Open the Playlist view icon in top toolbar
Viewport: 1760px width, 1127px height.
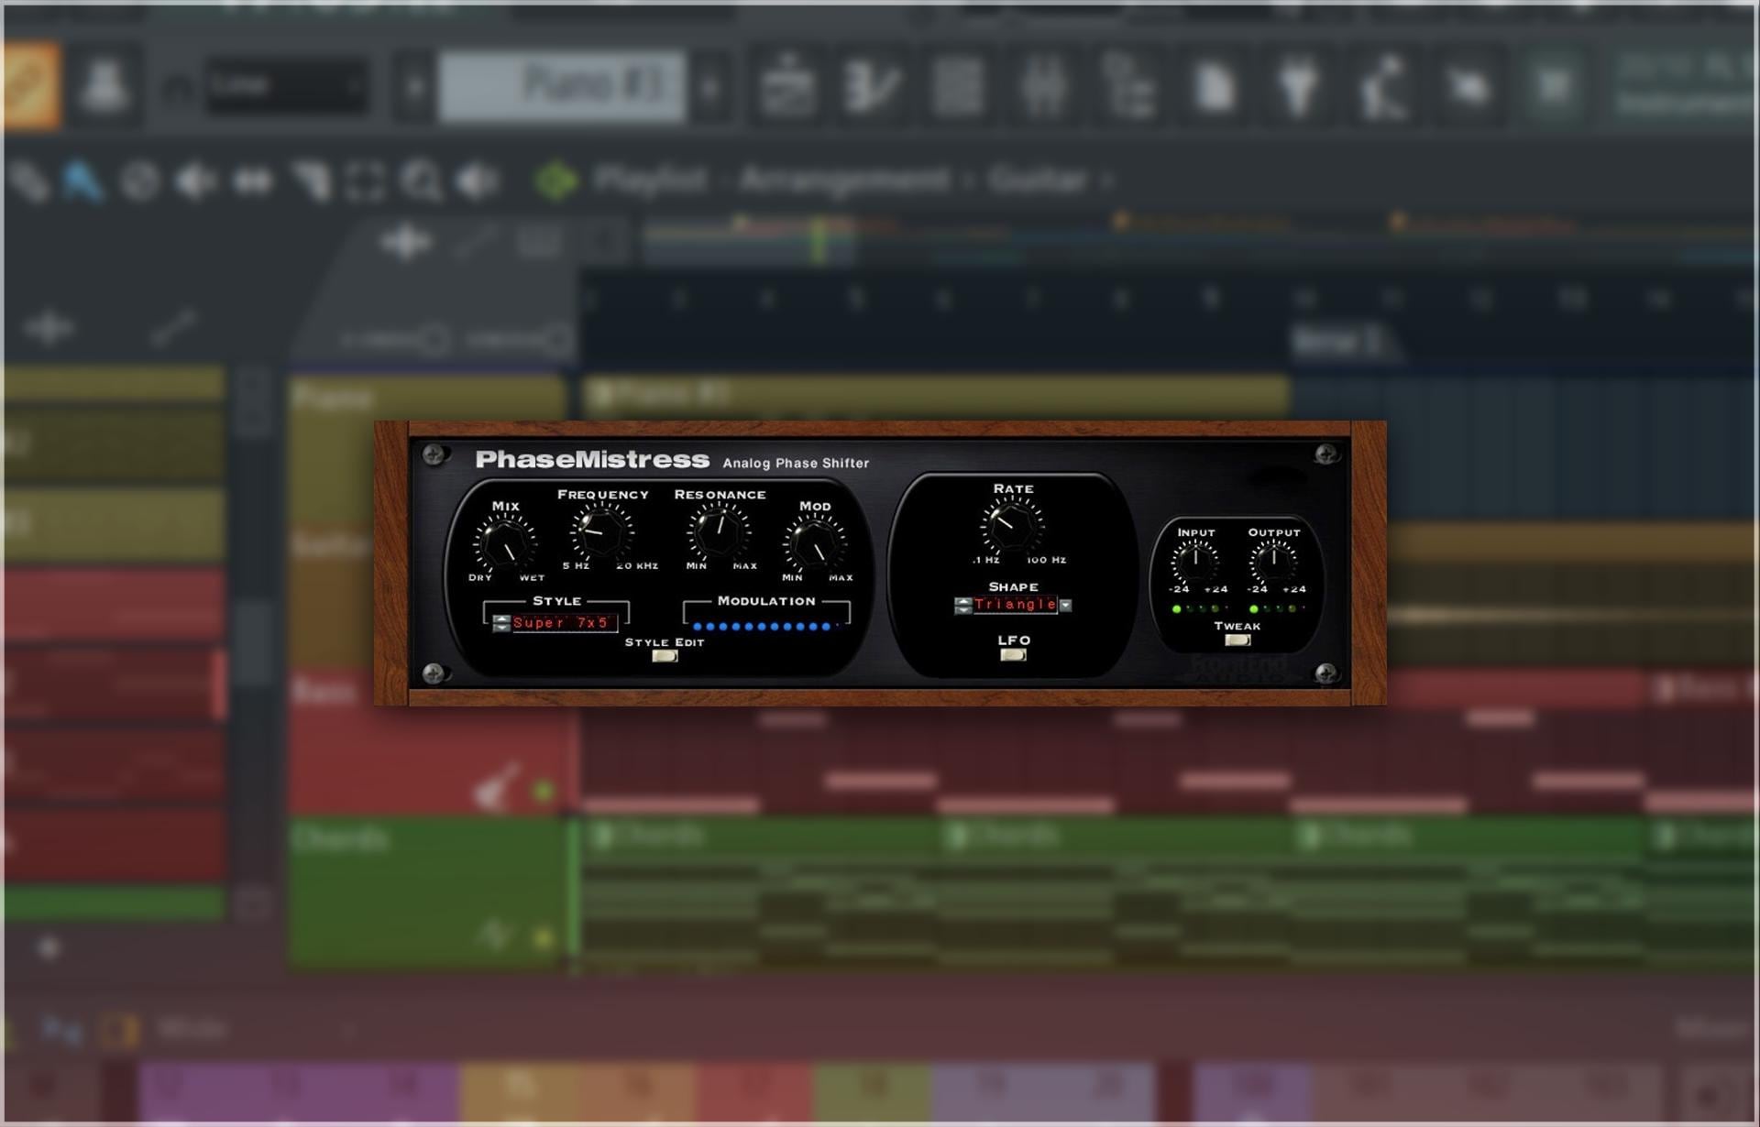pos(788,87)
